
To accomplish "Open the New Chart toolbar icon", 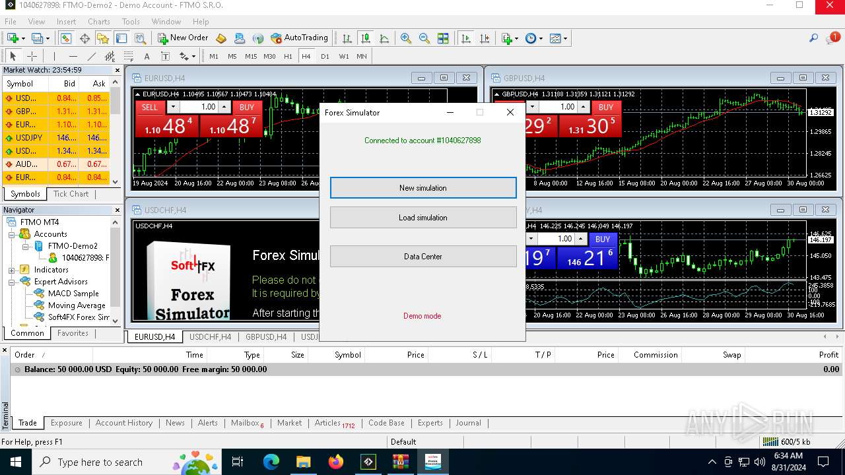I will [13, 38].
